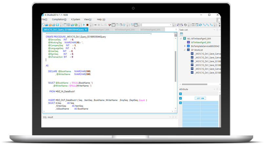Click the T icon in Attribute panel

(180, 94)
